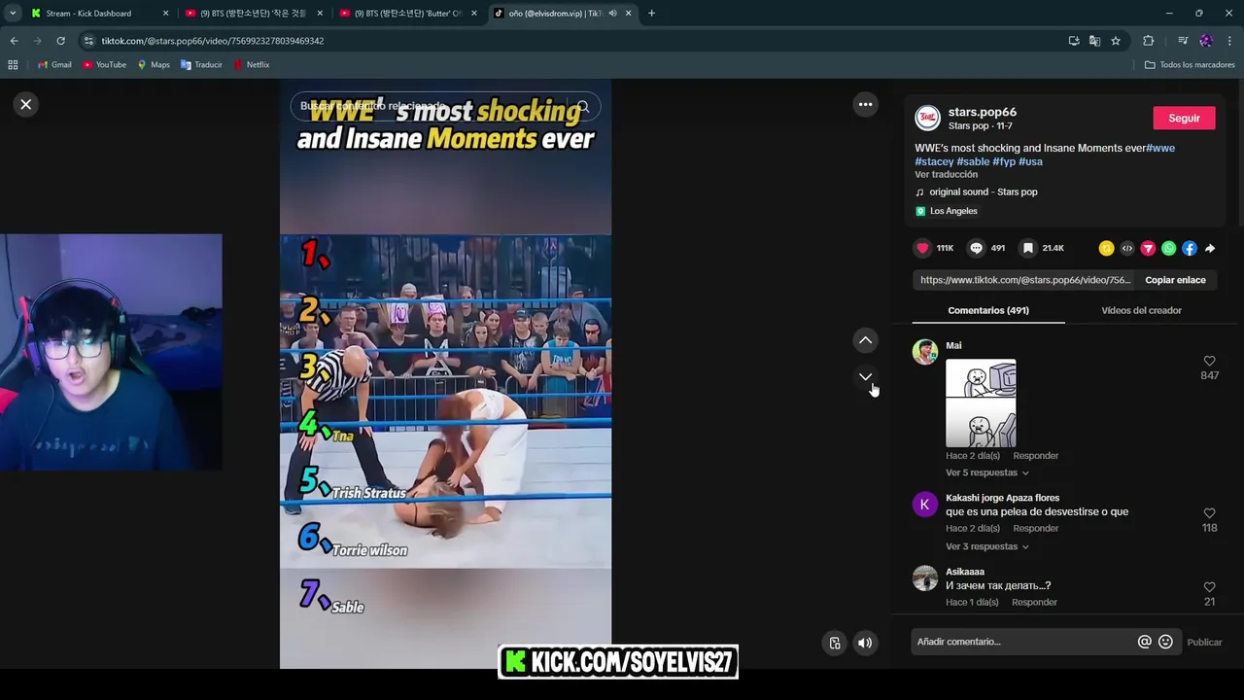Open Kakashi jorge's purple K avatar
This screenshot has width=1244, height=700.
point(925,504)
